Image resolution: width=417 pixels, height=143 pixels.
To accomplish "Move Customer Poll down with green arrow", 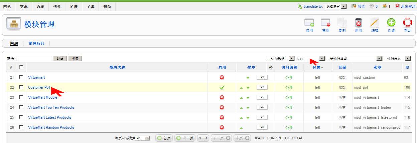I will tap(248, 88).
